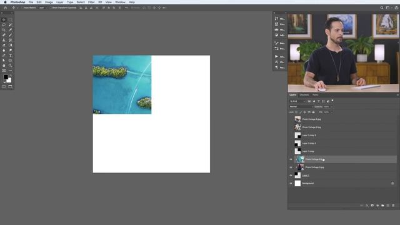Select the Eraser tool
Viewport: 400px width, 225px height.
(4, 45)
